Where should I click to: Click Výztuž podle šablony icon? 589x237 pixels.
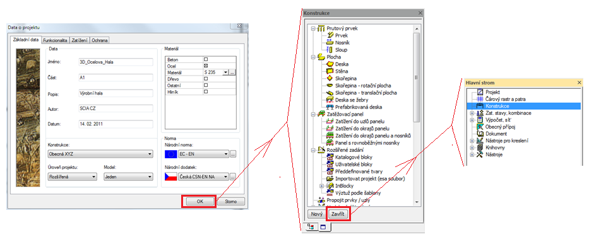pos(330,193)
